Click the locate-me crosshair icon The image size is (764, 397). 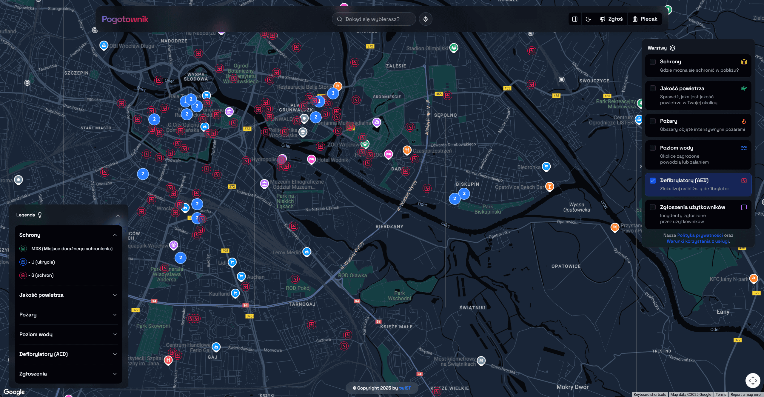(x=426, y=19)
